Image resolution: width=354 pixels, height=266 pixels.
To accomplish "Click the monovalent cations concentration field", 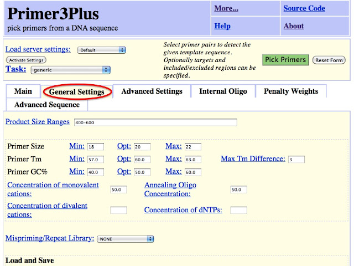I will pyautogui.click(x=119, y=190).
